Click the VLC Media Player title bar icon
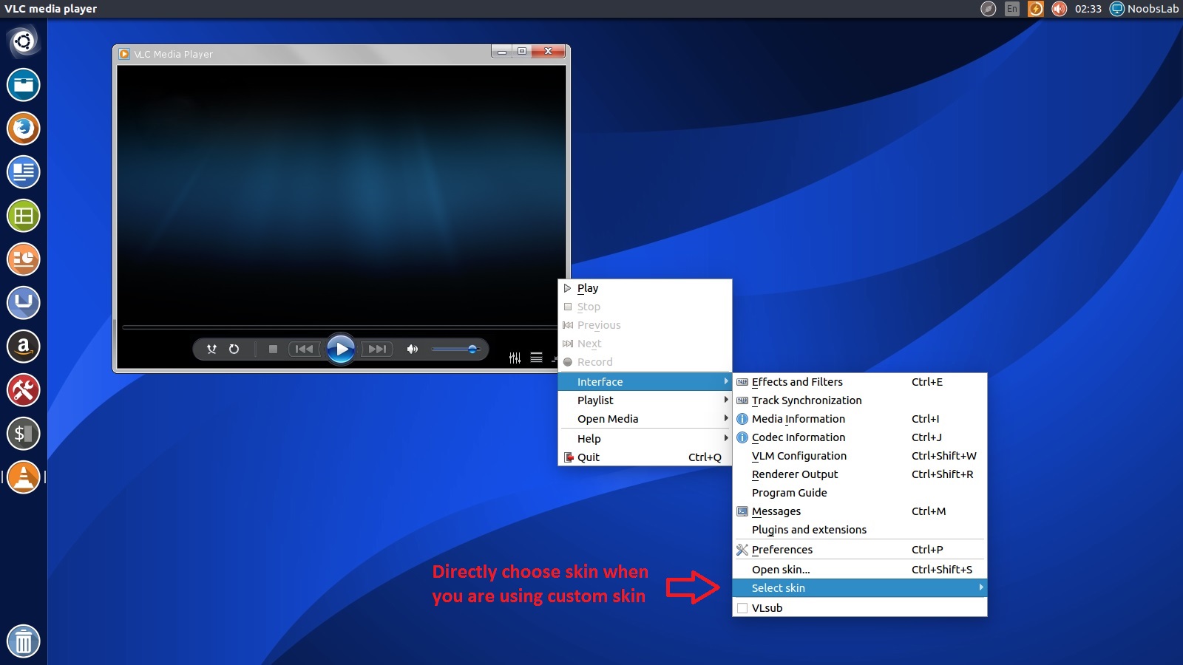This screenshot has width=1183, height=665. (x=124, y=54)
